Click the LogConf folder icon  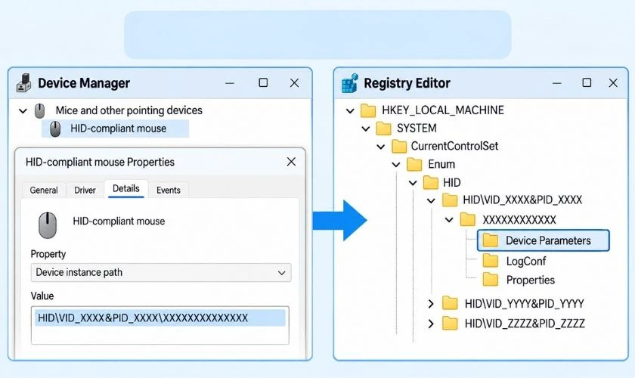[x=491, y=261]
